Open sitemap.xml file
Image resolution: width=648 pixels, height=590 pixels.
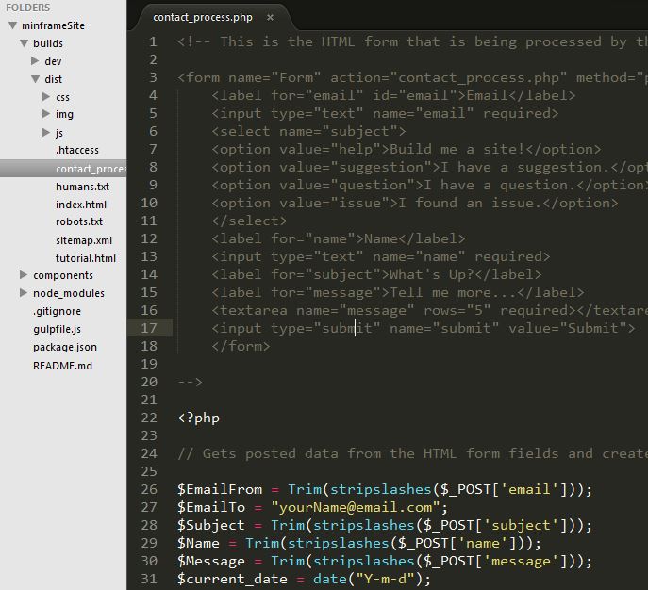(x=84, y=240)
